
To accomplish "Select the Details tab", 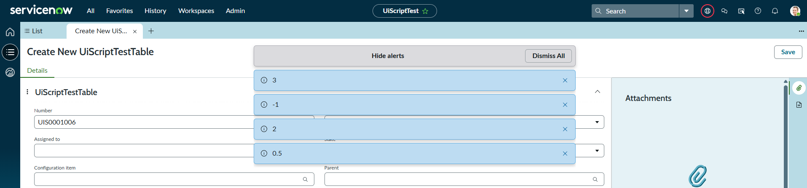I will pos(37,71).
